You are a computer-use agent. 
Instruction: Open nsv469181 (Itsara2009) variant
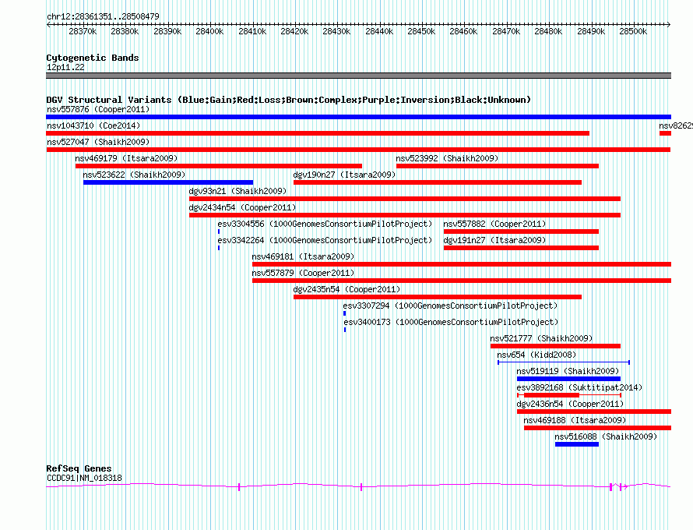point(303,256)
